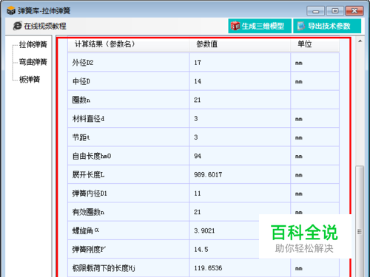Select the 有效圈数n row label
The height and width of the screenshot is (277, 370).
pyautogui.click(x=88, y=212)
